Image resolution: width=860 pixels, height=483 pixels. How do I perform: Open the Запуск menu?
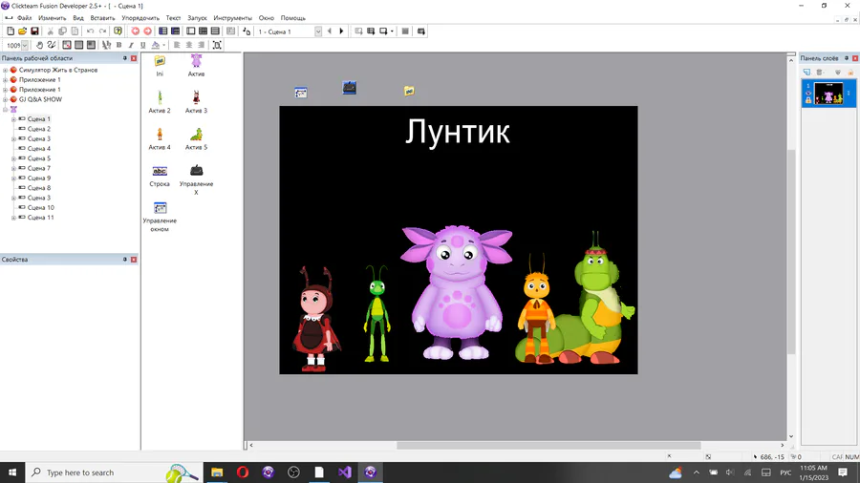tap(197, 18)
